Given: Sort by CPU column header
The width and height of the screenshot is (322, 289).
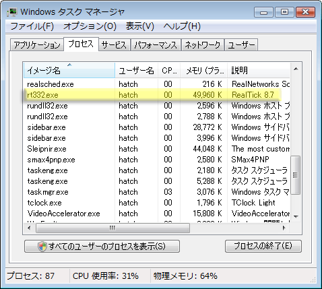Looking at the screenshot, I should click(x=169, y=71).
